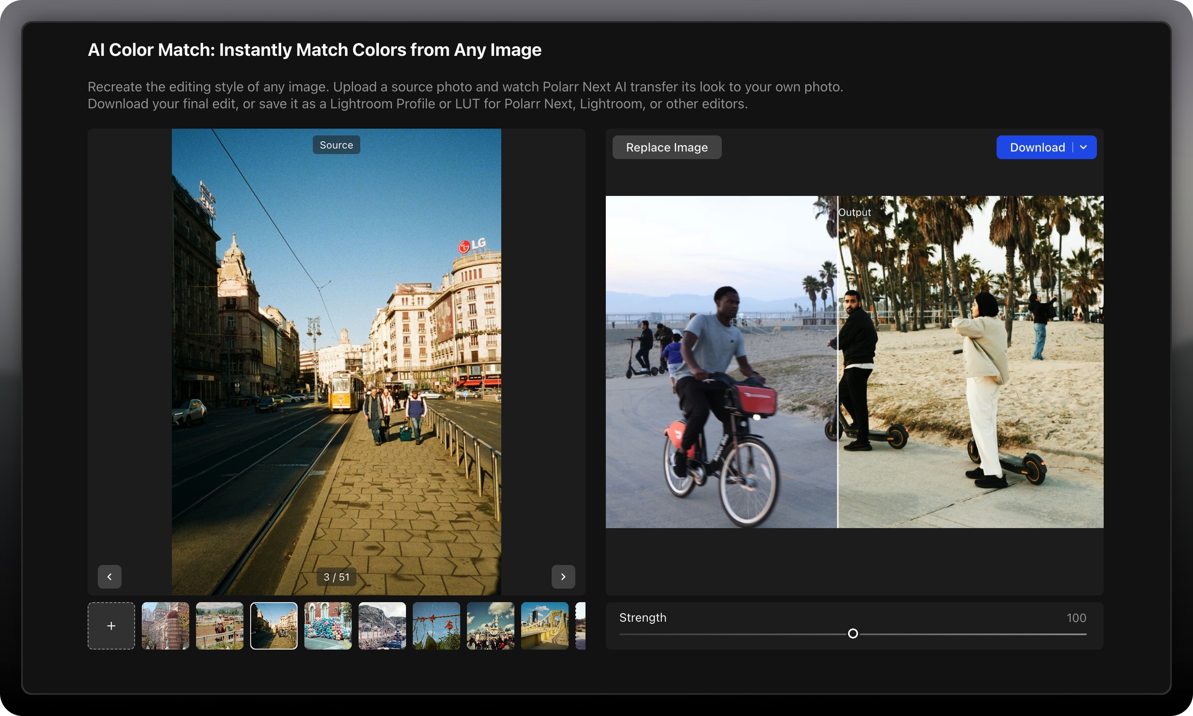Click the Strength value 100
Viewport: 1193px width, 716px height.
[x=1076, y=618]
